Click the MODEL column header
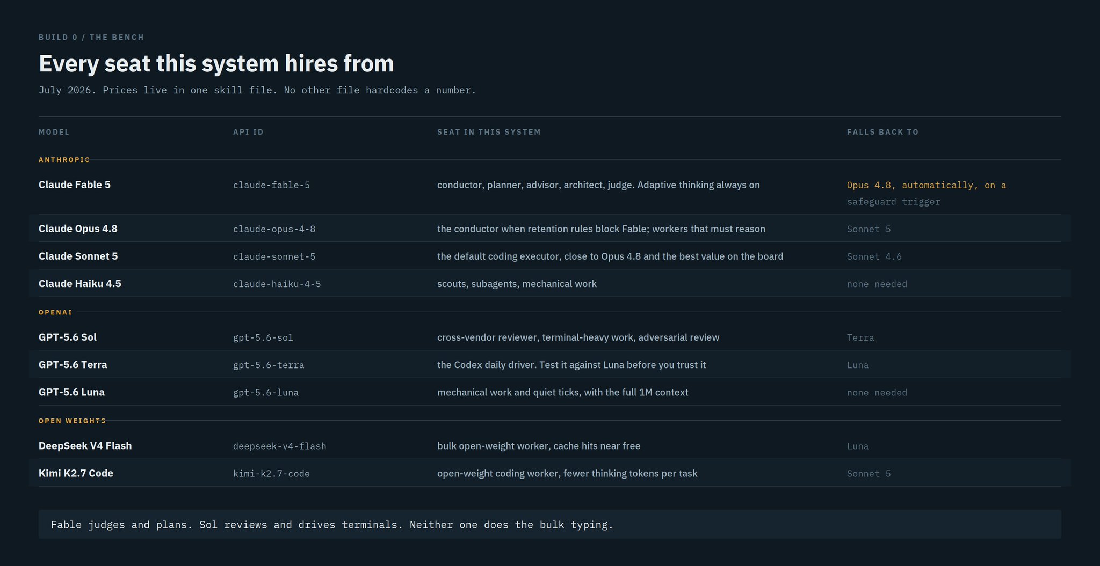This screenshot has height=566, width=1100. coord(54,132)
